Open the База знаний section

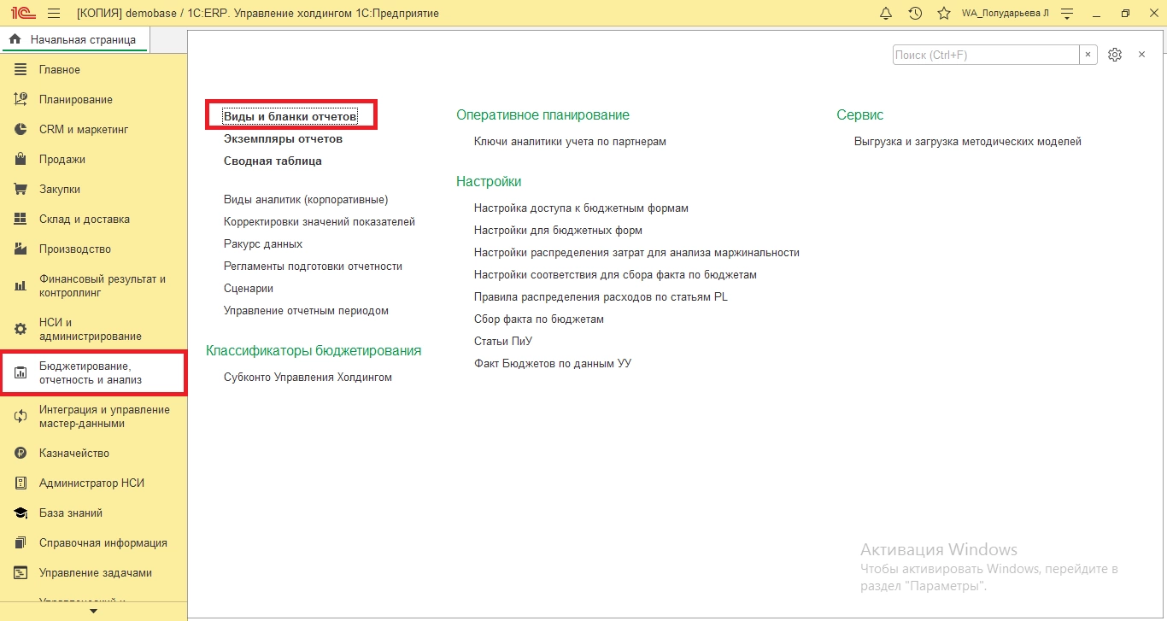click(x=71, y=513)
